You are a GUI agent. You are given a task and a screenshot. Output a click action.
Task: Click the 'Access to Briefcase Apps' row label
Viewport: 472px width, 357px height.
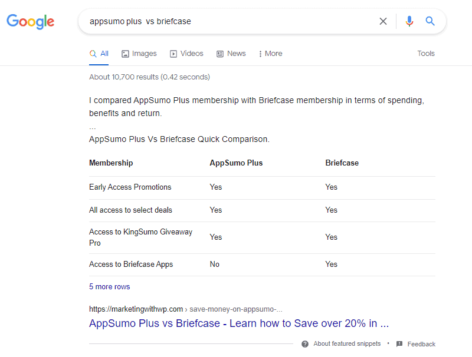[x=131, y=265]
